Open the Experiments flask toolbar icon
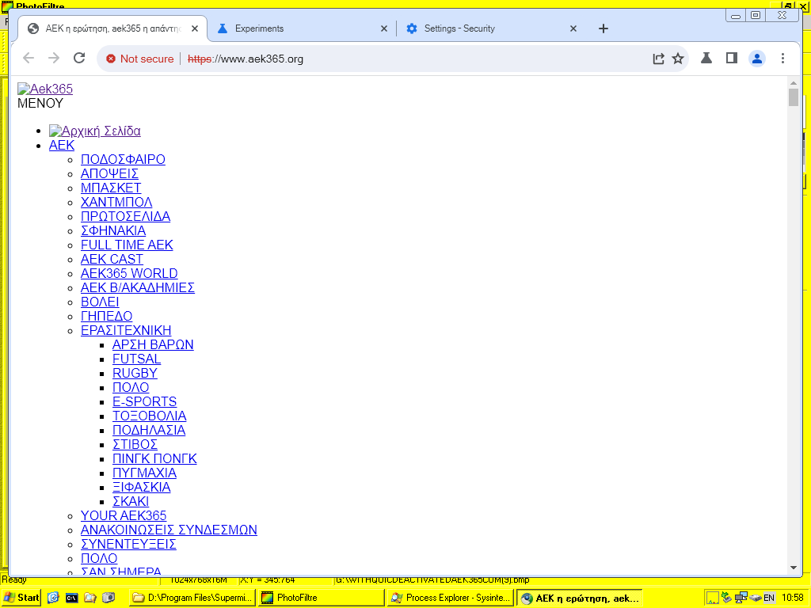This screenshot has width=811, height=608. tap(706, 59)
